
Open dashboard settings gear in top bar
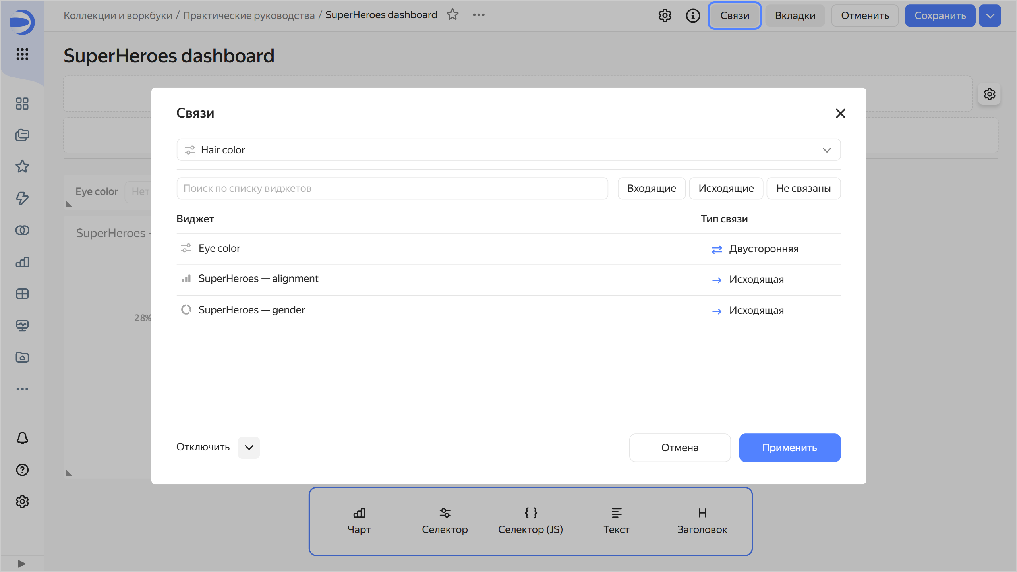click(x=665, y=15)
